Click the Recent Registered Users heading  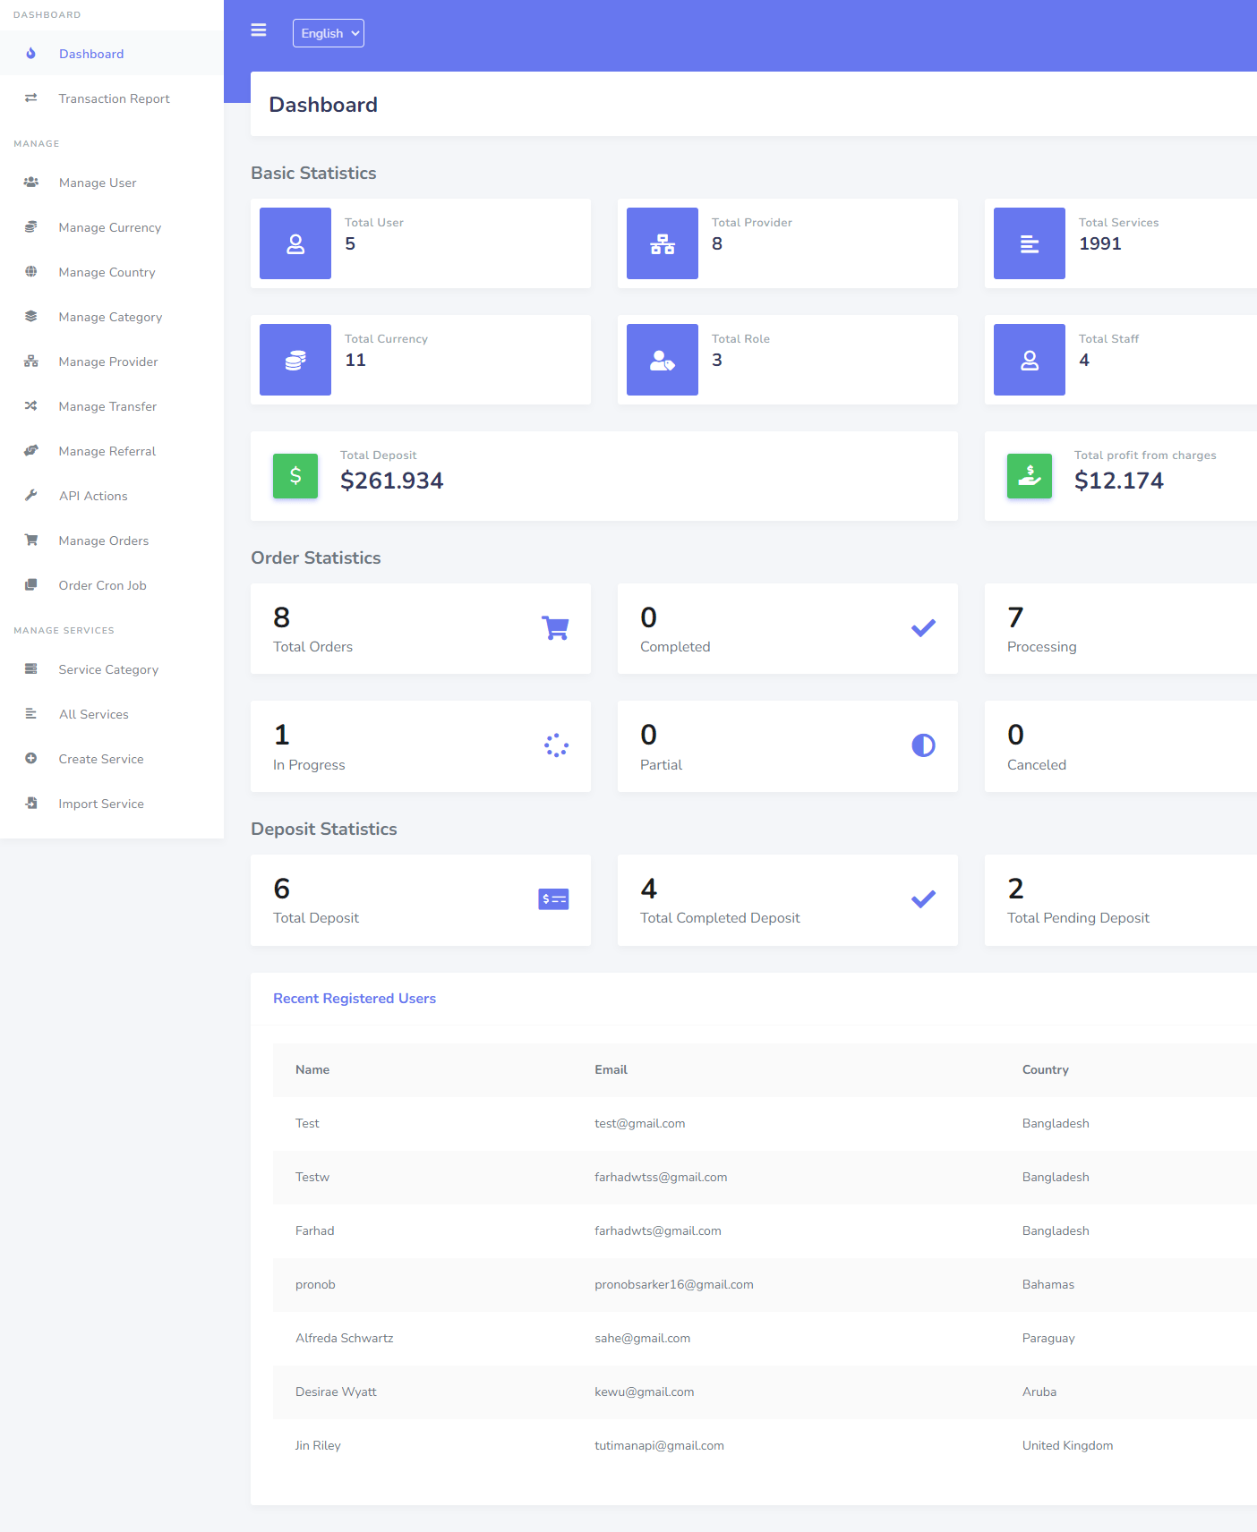click(x=355, y=999)
